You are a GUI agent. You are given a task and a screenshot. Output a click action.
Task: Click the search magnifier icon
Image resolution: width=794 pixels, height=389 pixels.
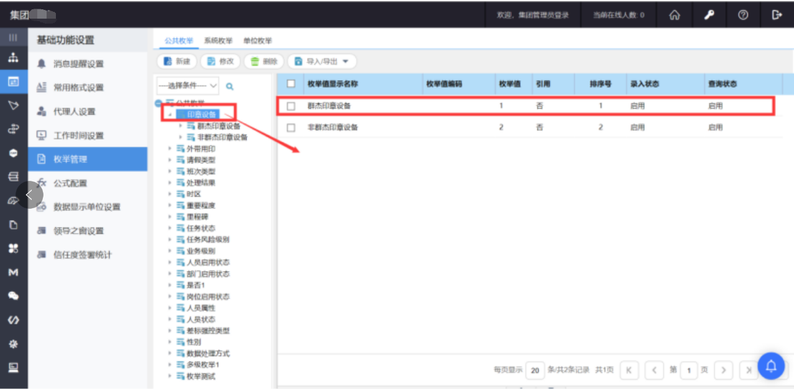(x=229, y=86)
